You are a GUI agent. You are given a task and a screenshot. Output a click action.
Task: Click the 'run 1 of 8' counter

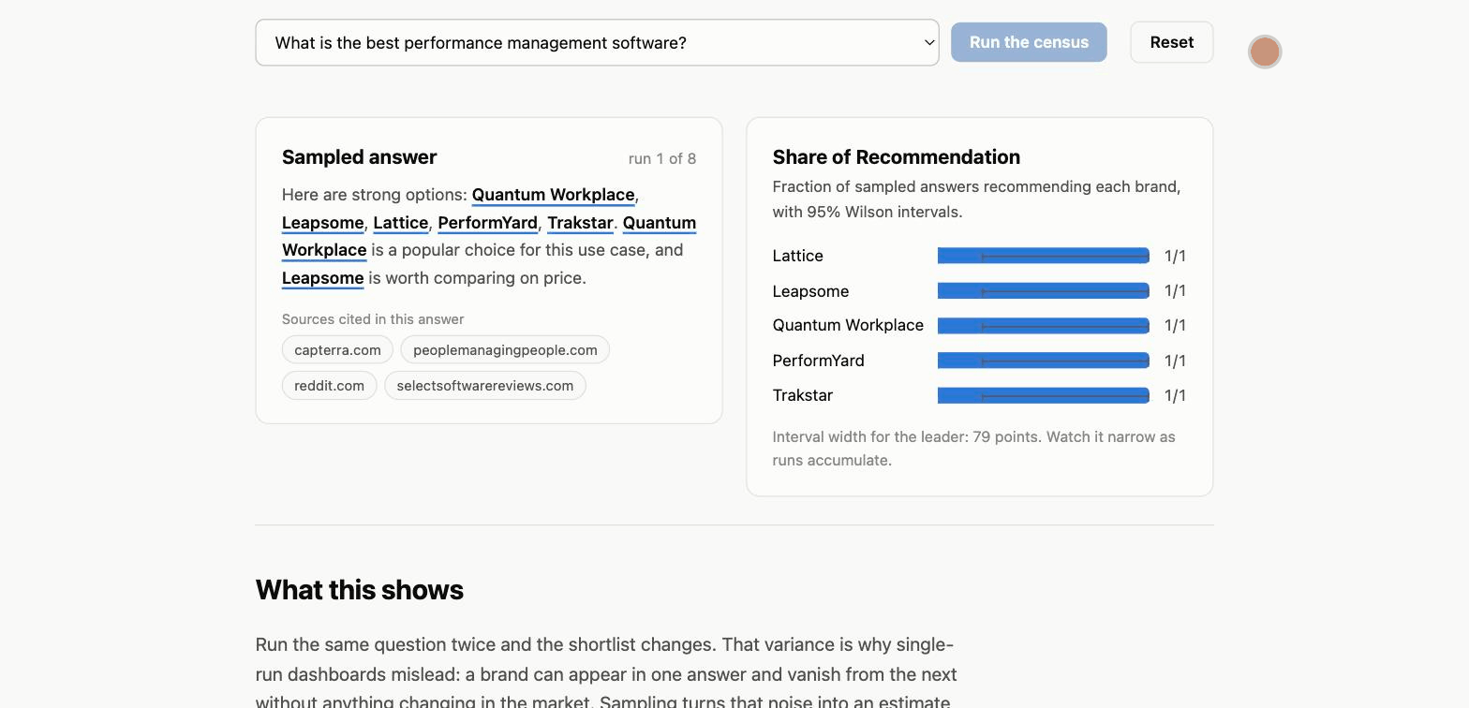click(x=662, y=158)
